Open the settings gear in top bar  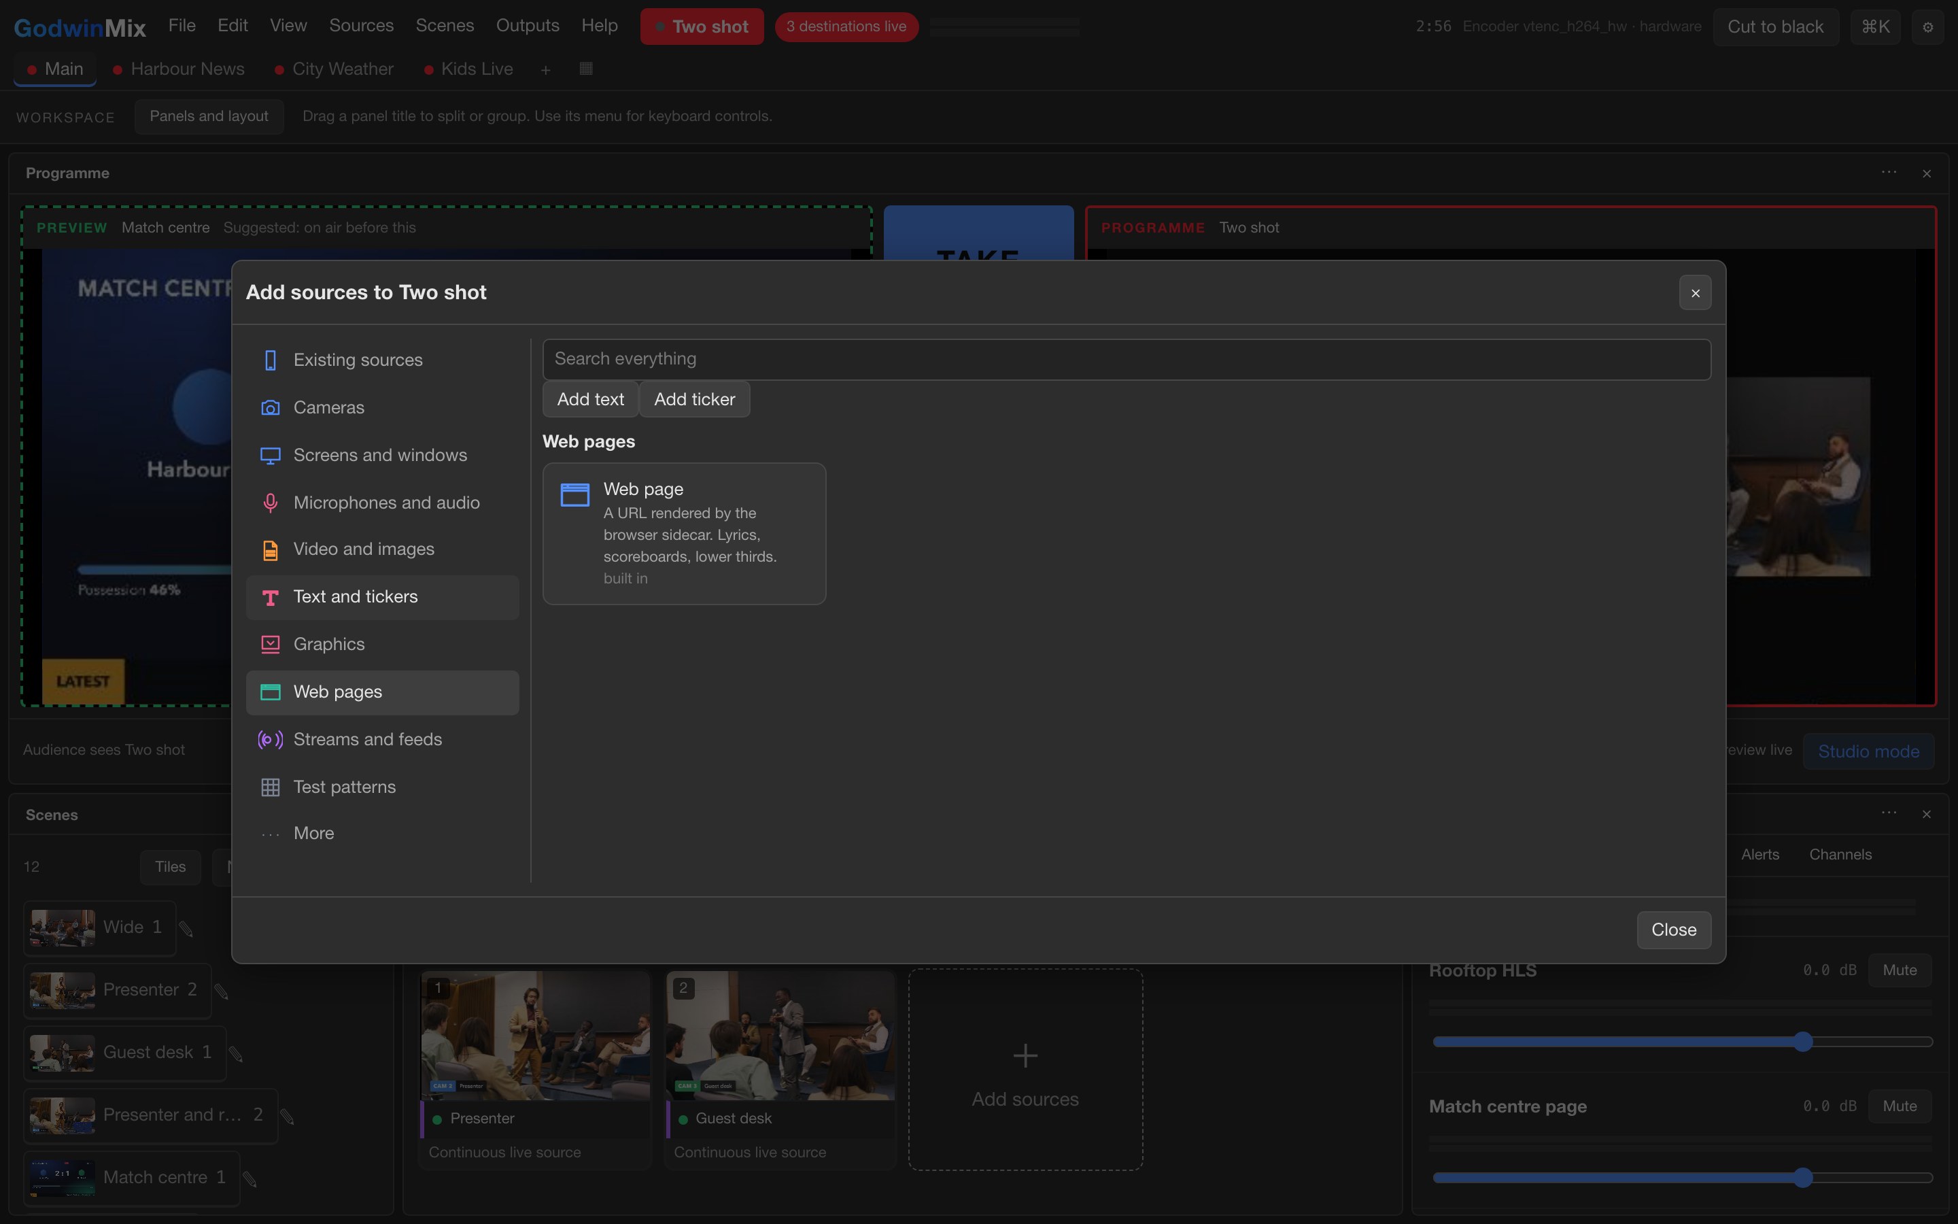pos(1927,27)
